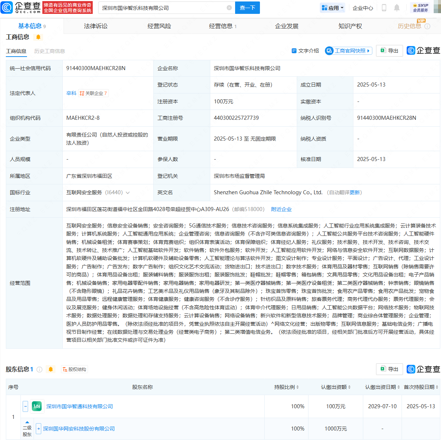Export the 工商信息 table

click(390, 51)
